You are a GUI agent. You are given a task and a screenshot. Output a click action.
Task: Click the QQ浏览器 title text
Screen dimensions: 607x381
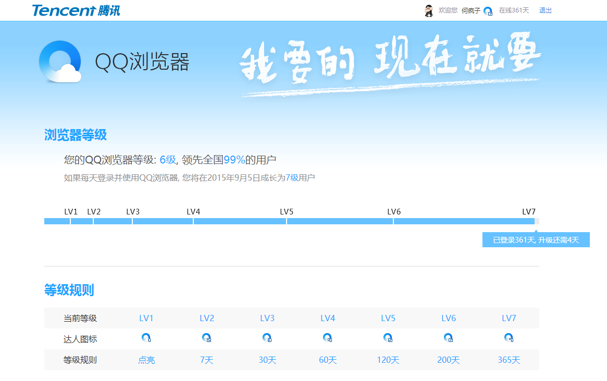coord(142,61)
